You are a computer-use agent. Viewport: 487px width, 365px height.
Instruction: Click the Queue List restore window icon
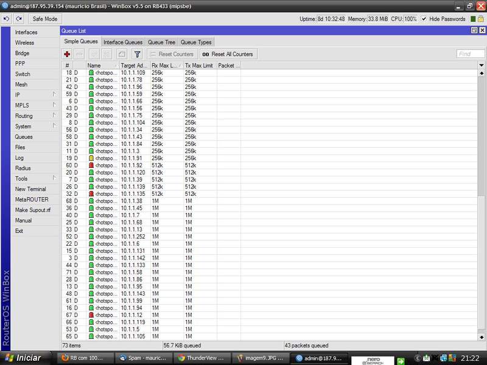474,30
